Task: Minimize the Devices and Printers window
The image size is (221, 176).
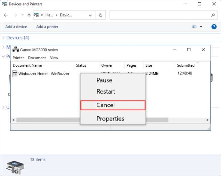Action: (x=185, y=4)
